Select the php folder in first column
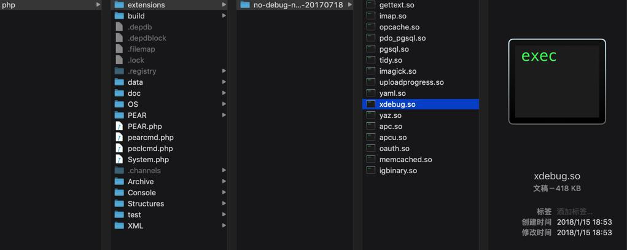Screen dimensions: 627x250 pyautogui.click(x=51, y=5)
